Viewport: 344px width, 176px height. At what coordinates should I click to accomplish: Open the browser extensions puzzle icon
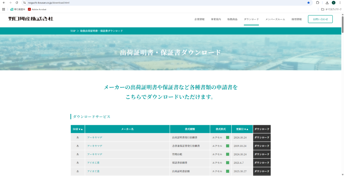318,2
